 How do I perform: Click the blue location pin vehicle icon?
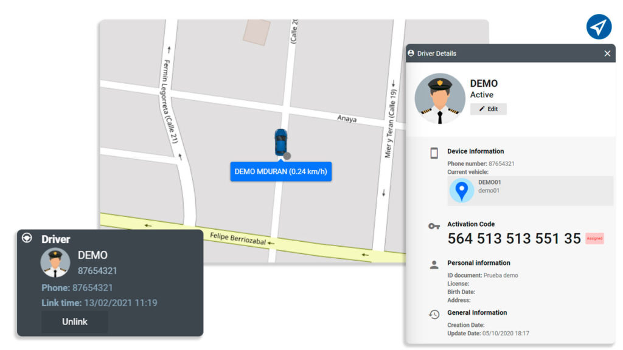point(461,190)
